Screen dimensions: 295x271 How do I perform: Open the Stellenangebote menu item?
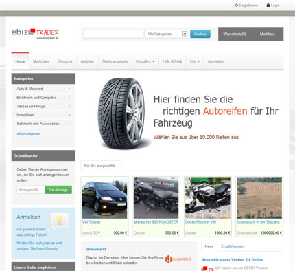pos(115,61)
